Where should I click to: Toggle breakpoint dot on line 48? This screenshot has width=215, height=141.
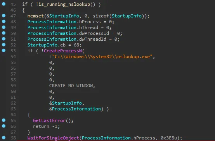(x=4, y=21)
